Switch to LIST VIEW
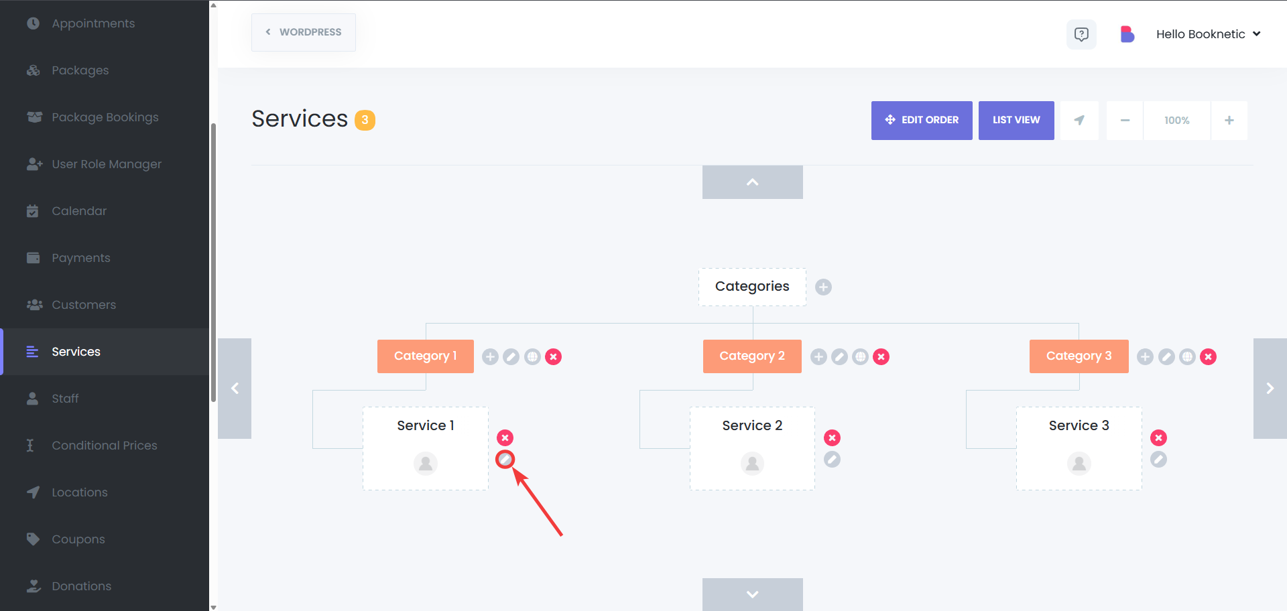 [1016, 121]
